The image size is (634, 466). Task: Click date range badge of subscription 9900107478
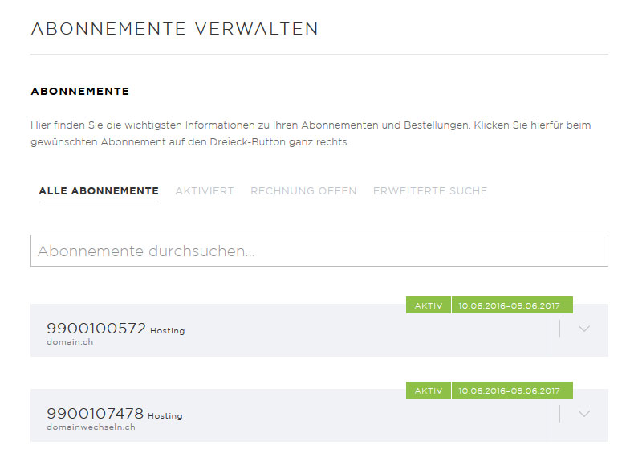coord(512,390)
